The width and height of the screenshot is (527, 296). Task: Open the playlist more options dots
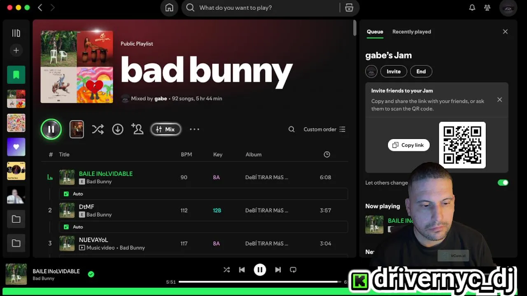pyautogui.click(x=194, y=129)
